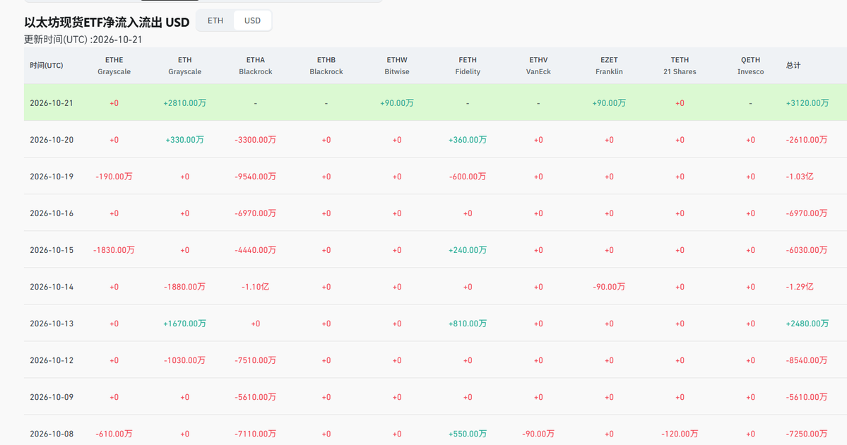
Task: Click the -7250.00万 total value
Action: 807,434
